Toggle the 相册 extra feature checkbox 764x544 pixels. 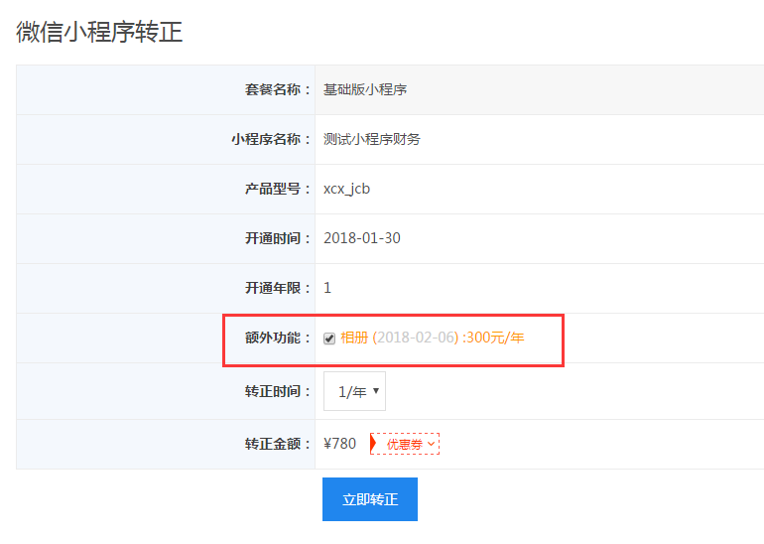pos(329,339)
